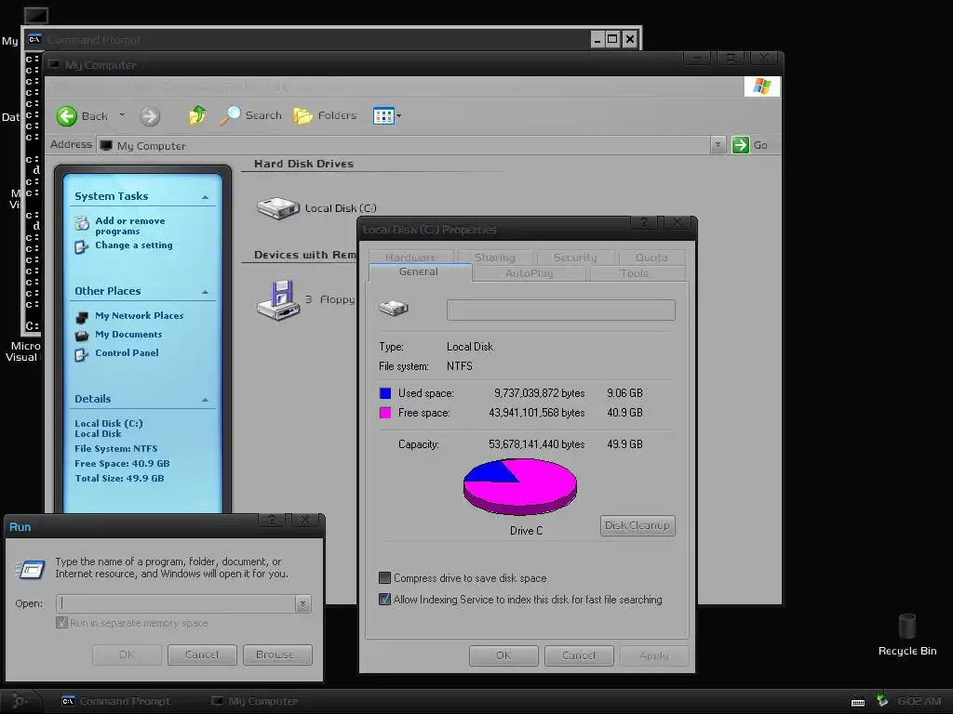The image size is (953, 714).
Task: Toggle Run in separate memory space checkbox
Action: click(61, 623)
